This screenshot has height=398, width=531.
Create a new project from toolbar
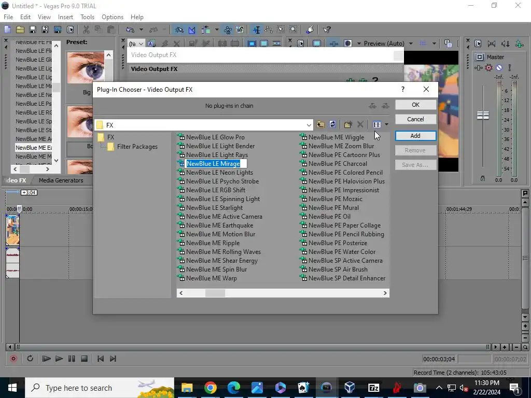[x=7, y=30]
